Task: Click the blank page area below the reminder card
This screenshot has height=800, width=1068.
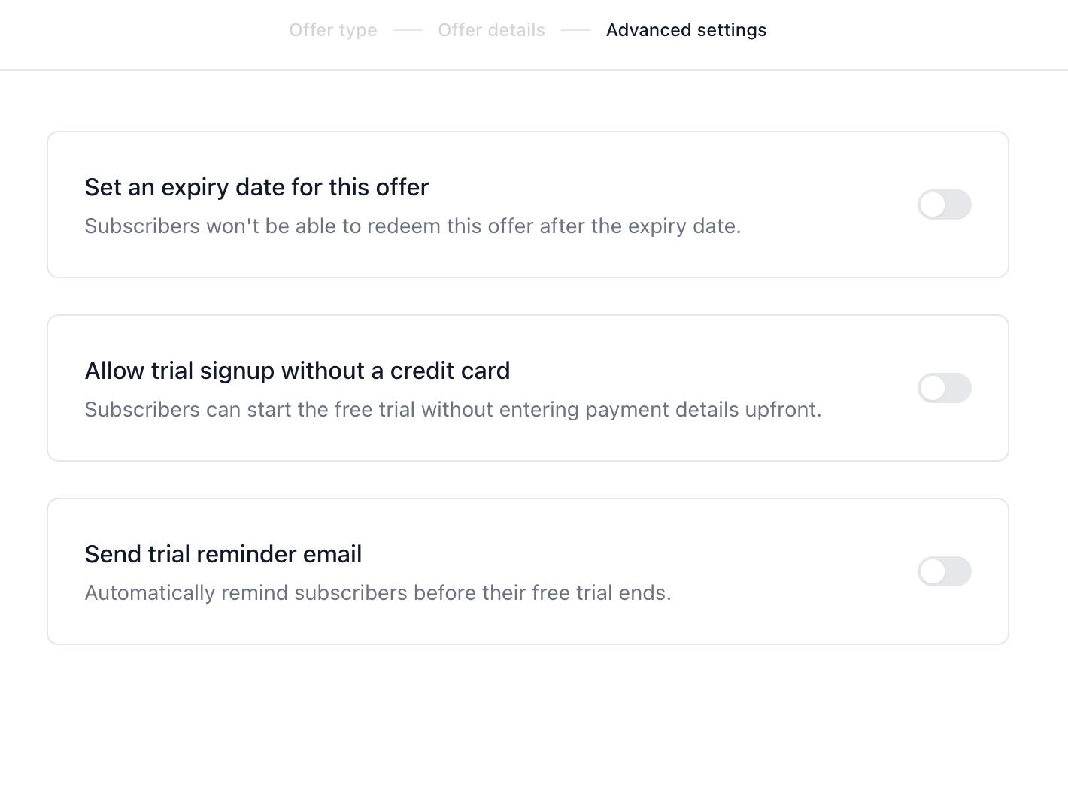Action: click(534, 722)
